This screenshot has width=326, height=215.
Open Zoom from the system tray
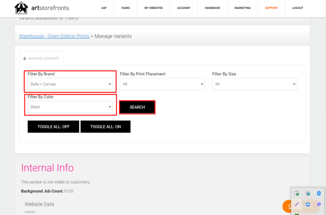pyautogui.click(x=308, y=205)
